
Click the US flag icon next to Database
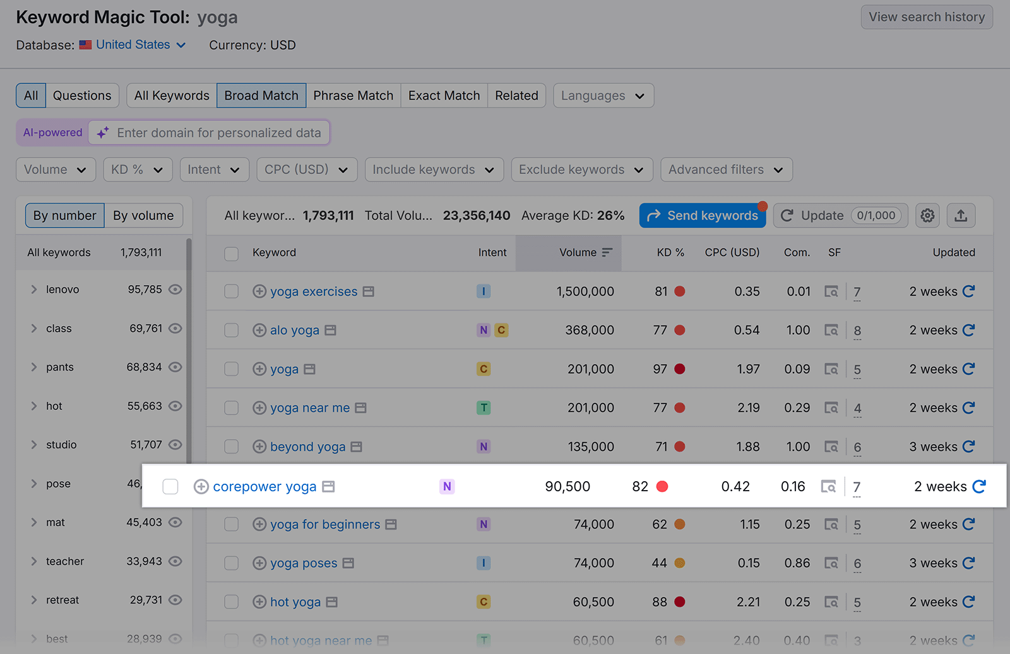point(86,44)
